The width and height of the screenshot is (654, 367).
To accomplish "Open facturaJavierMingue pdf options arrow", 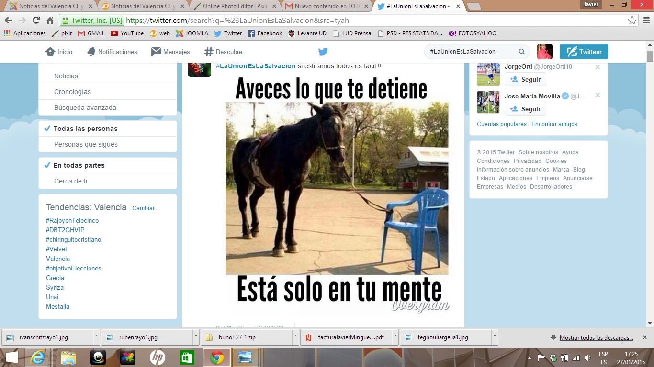I will point(395,337).
